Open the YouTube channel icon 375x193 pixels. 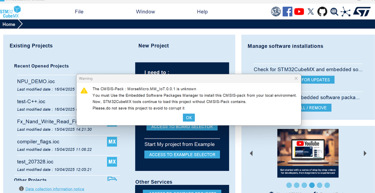pos(299,12)
